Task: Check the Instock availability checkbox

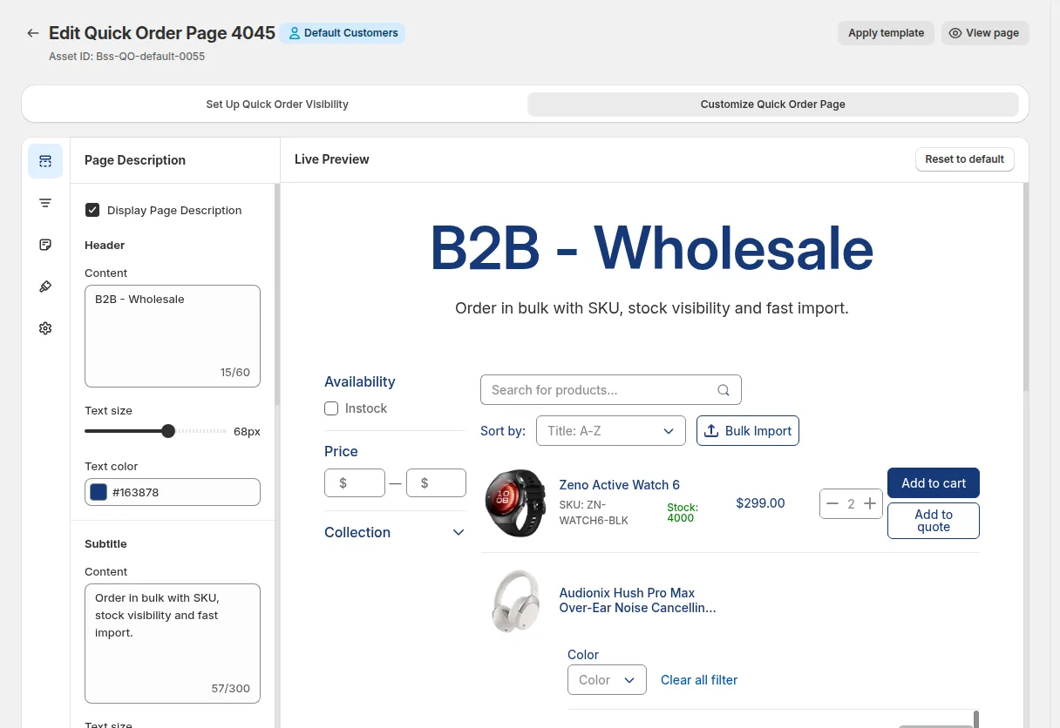Action: coord(331,408)
